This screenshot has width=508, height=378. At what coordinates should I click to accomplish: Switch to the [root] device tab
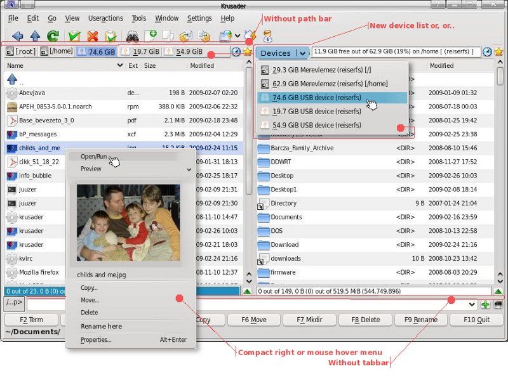point(21,51)
